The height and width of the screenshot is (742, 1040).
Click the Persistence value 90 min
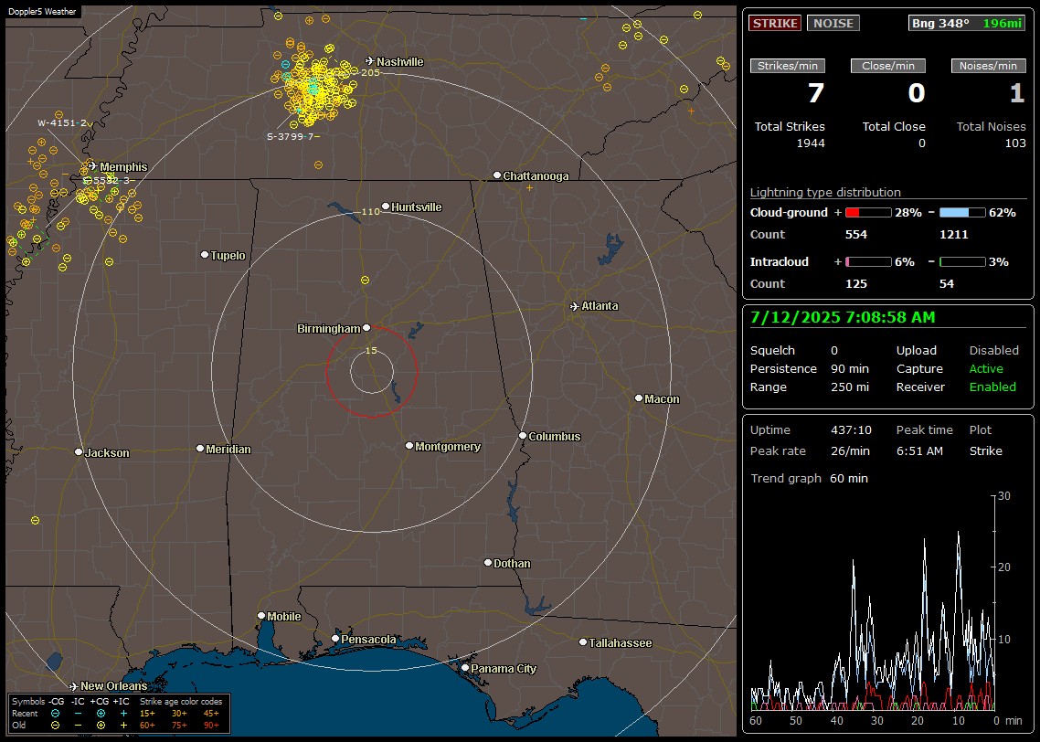tap(850, 368)
